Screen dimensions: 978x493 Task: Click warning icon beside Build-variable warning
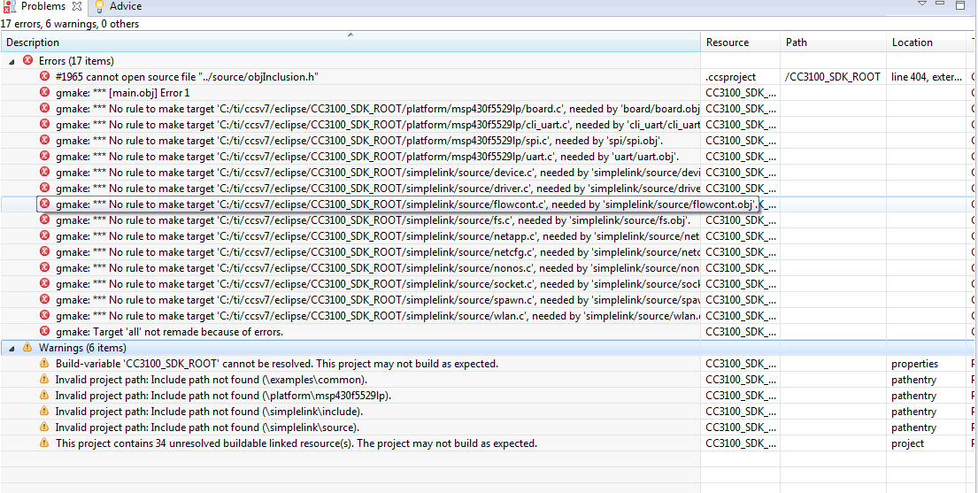(43, 363)
